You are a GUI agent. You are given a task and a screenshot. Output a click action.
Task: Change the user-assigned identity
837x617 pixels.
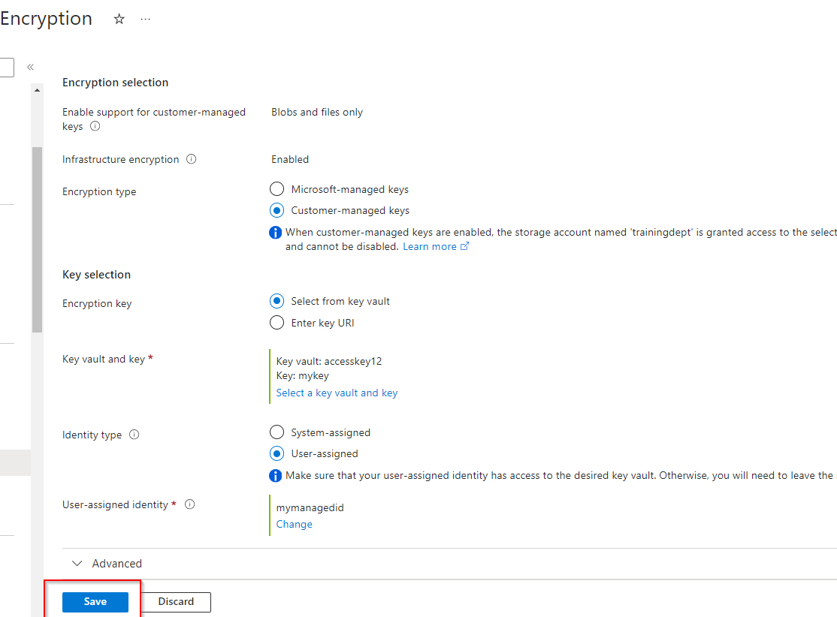pos(294,524)
